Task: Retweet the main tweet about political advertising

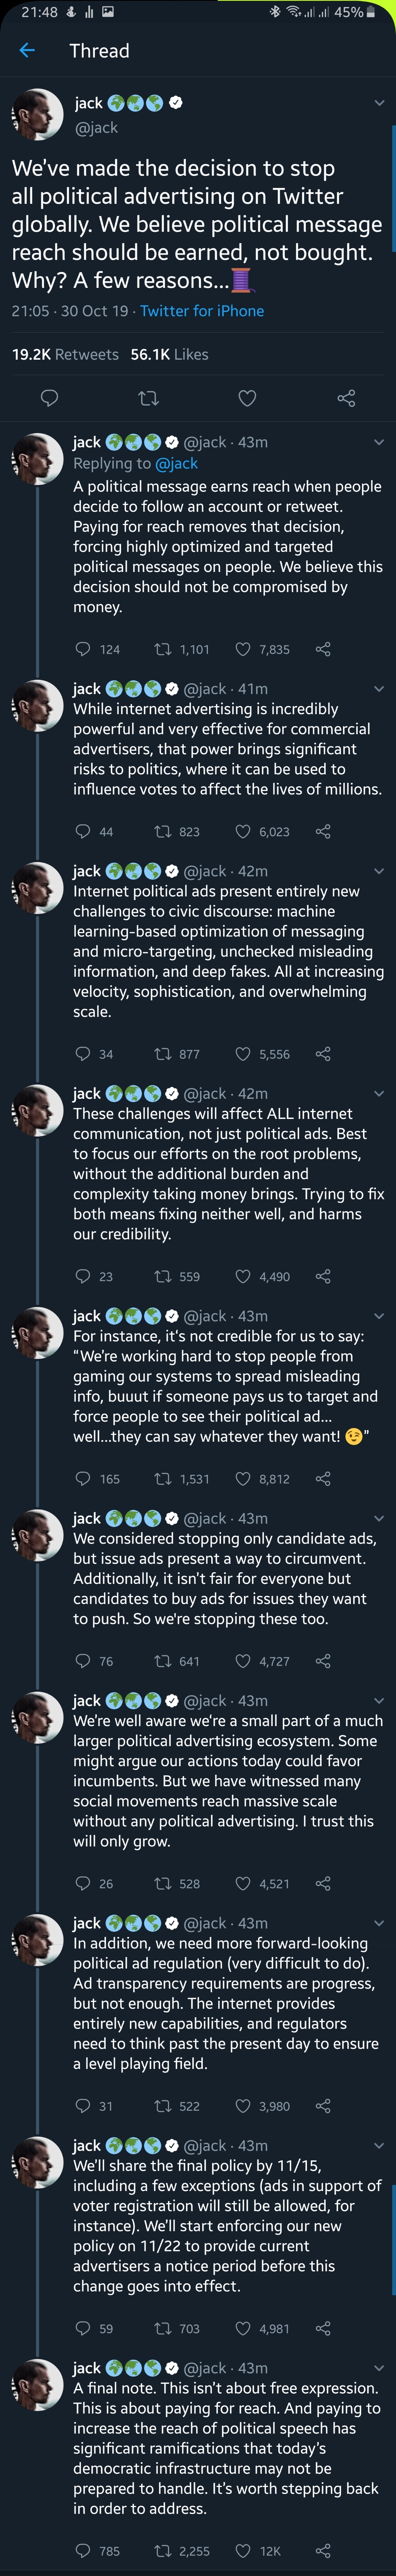Action: [148, 399]
